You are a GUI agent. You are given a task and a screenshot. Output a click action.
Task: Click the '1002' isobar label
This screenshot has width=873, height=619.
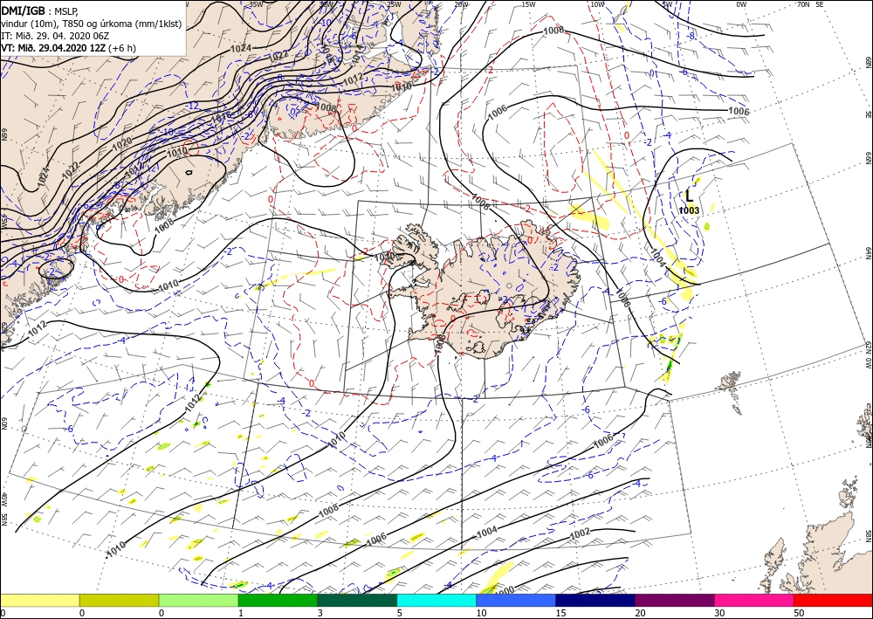pos(580,533)
